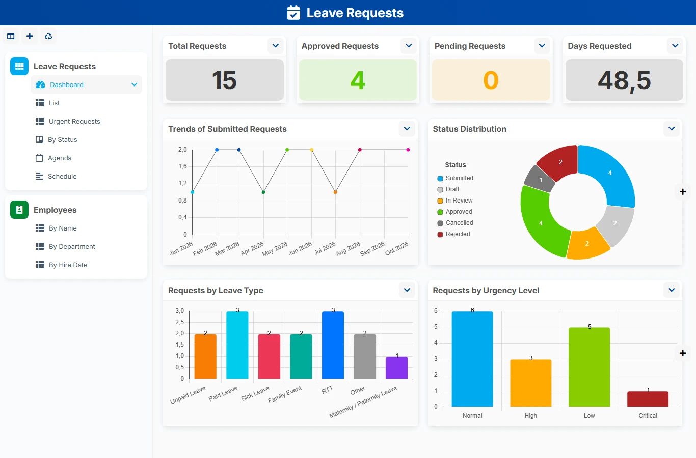The height and width of the screenshot is (458, 696).
Task: Toggle In Review status in legend
Action: tap(455, 201)
